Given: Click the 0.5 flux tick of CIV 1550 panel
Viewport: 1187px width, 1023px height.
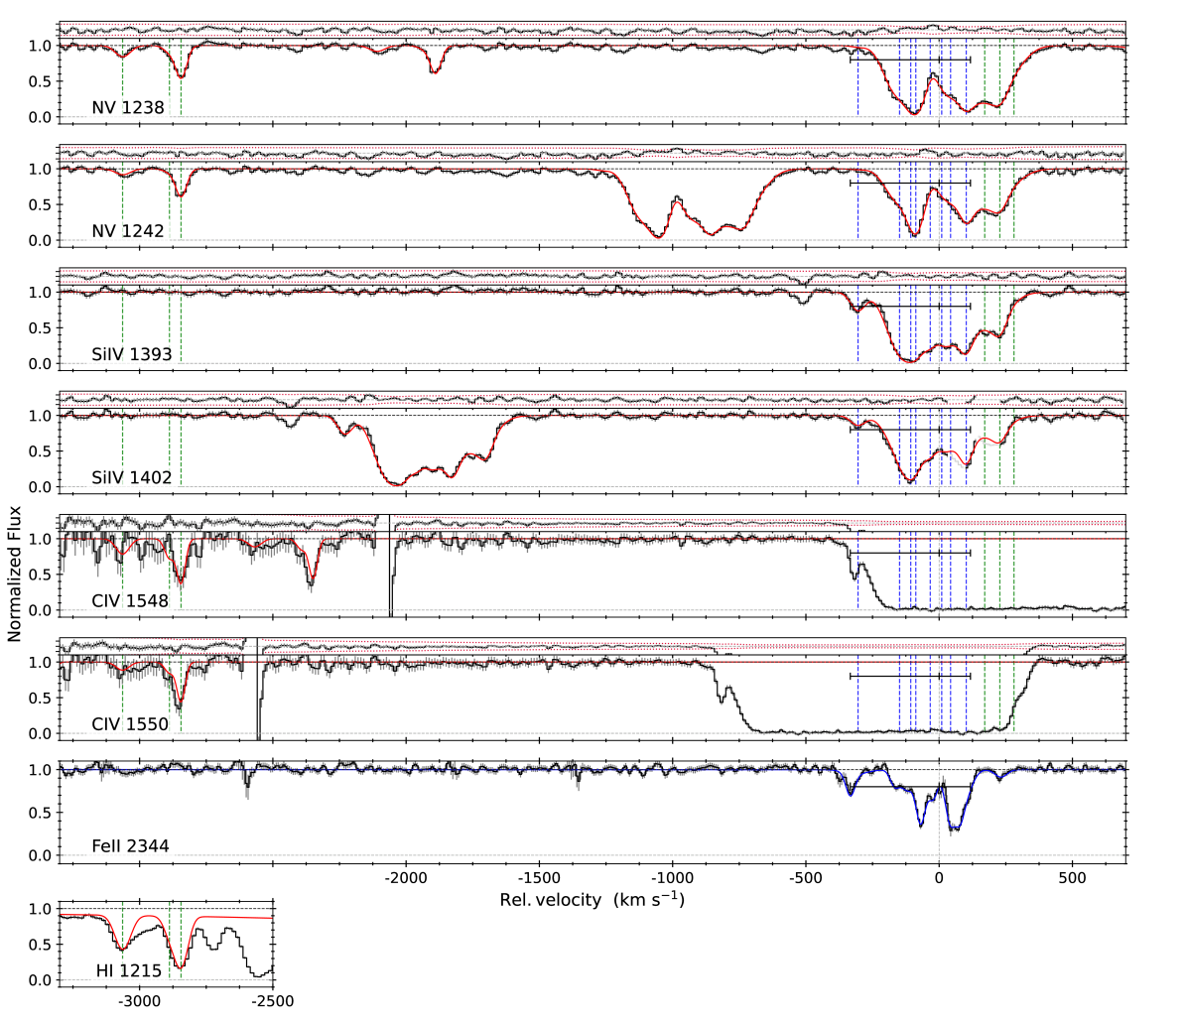Looking at the screenshot, I should click(x=40, y=699).
